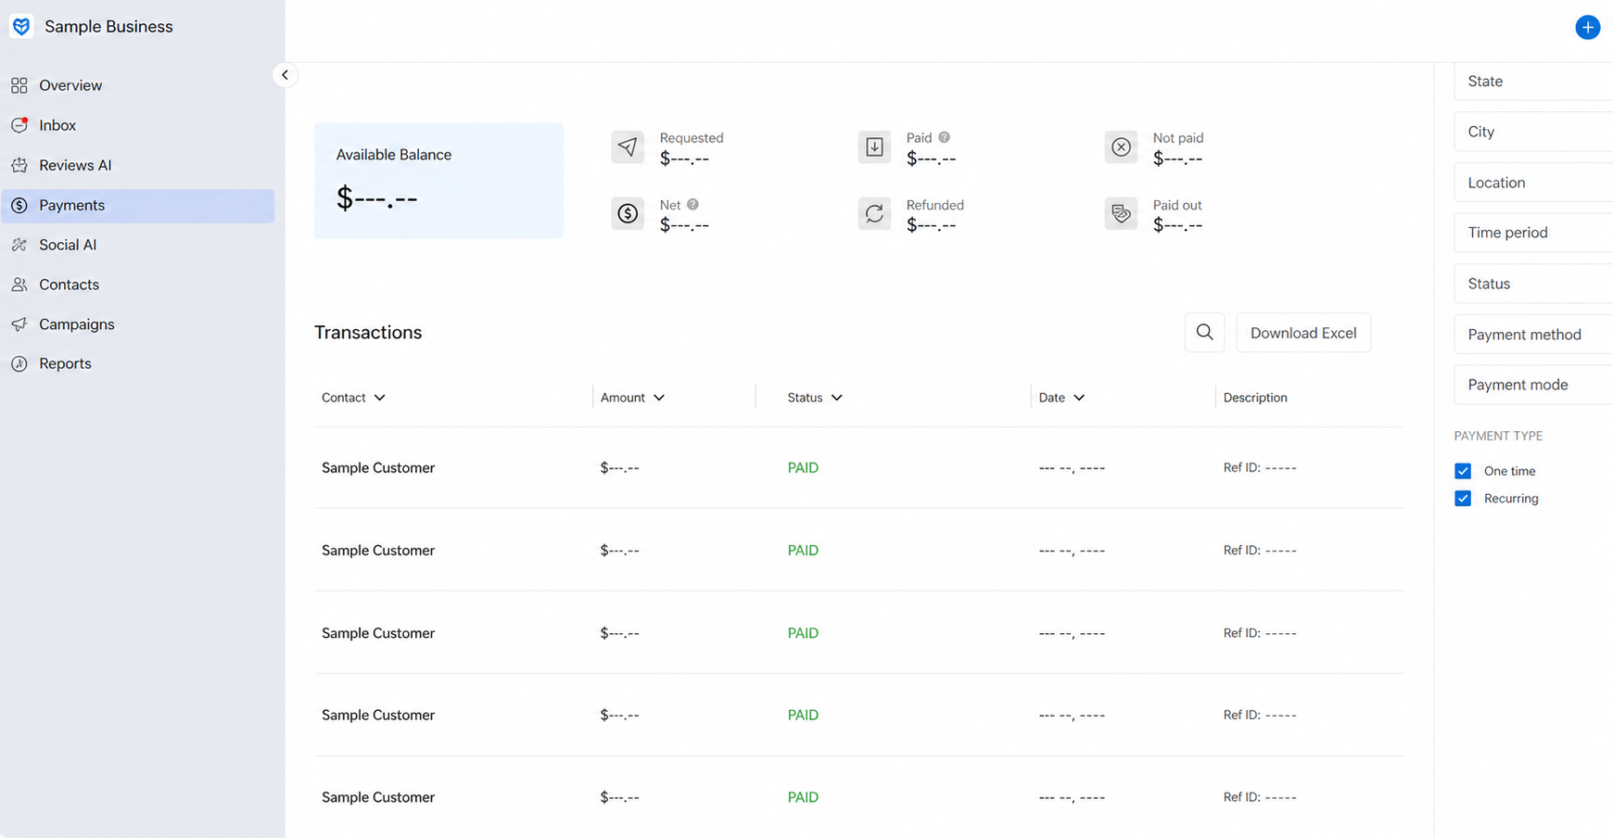
Task: Click the Sample Business shield logo
Action: click(21, 26)
